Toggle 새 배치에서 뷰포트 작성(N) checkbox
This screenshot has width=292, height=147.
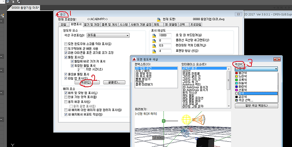66,114
